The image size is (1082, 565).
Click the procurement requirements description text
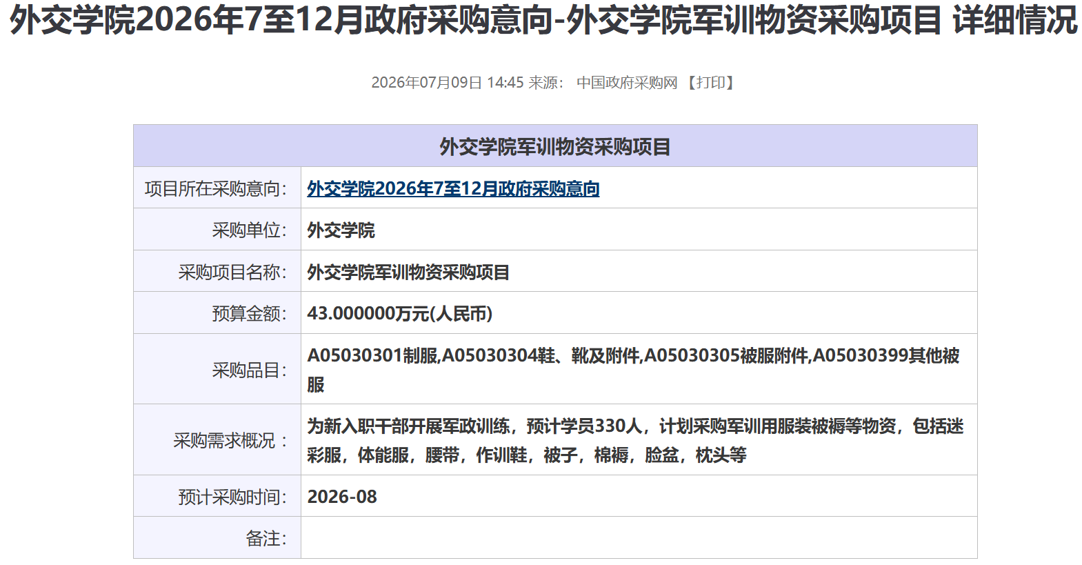pyautogui.click(x=635, y=440)
